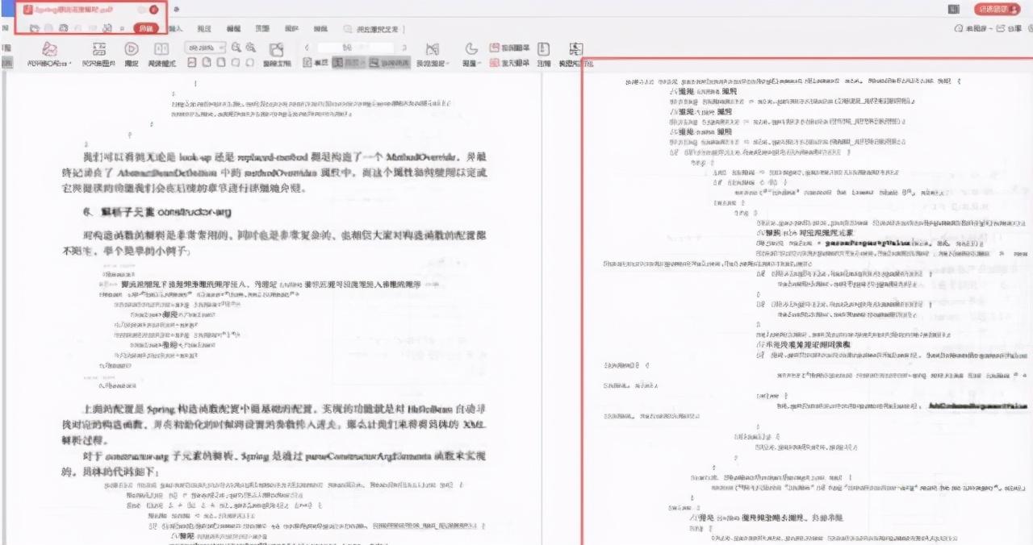Expand the background options dropdown

(479, 64)
